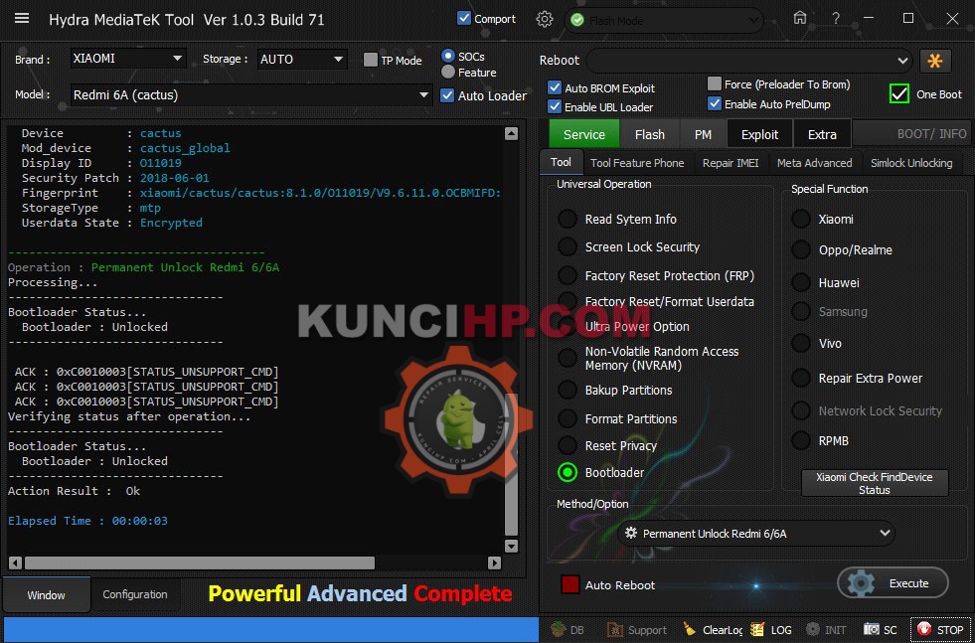The width and height of the screenshot is (975, 643).
Task: Check Force (Preloader To Brom)
Action: coord(715,83)
